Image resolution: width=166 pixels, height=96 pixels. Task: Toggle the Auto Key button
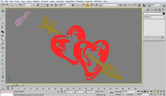coord(118,92)
